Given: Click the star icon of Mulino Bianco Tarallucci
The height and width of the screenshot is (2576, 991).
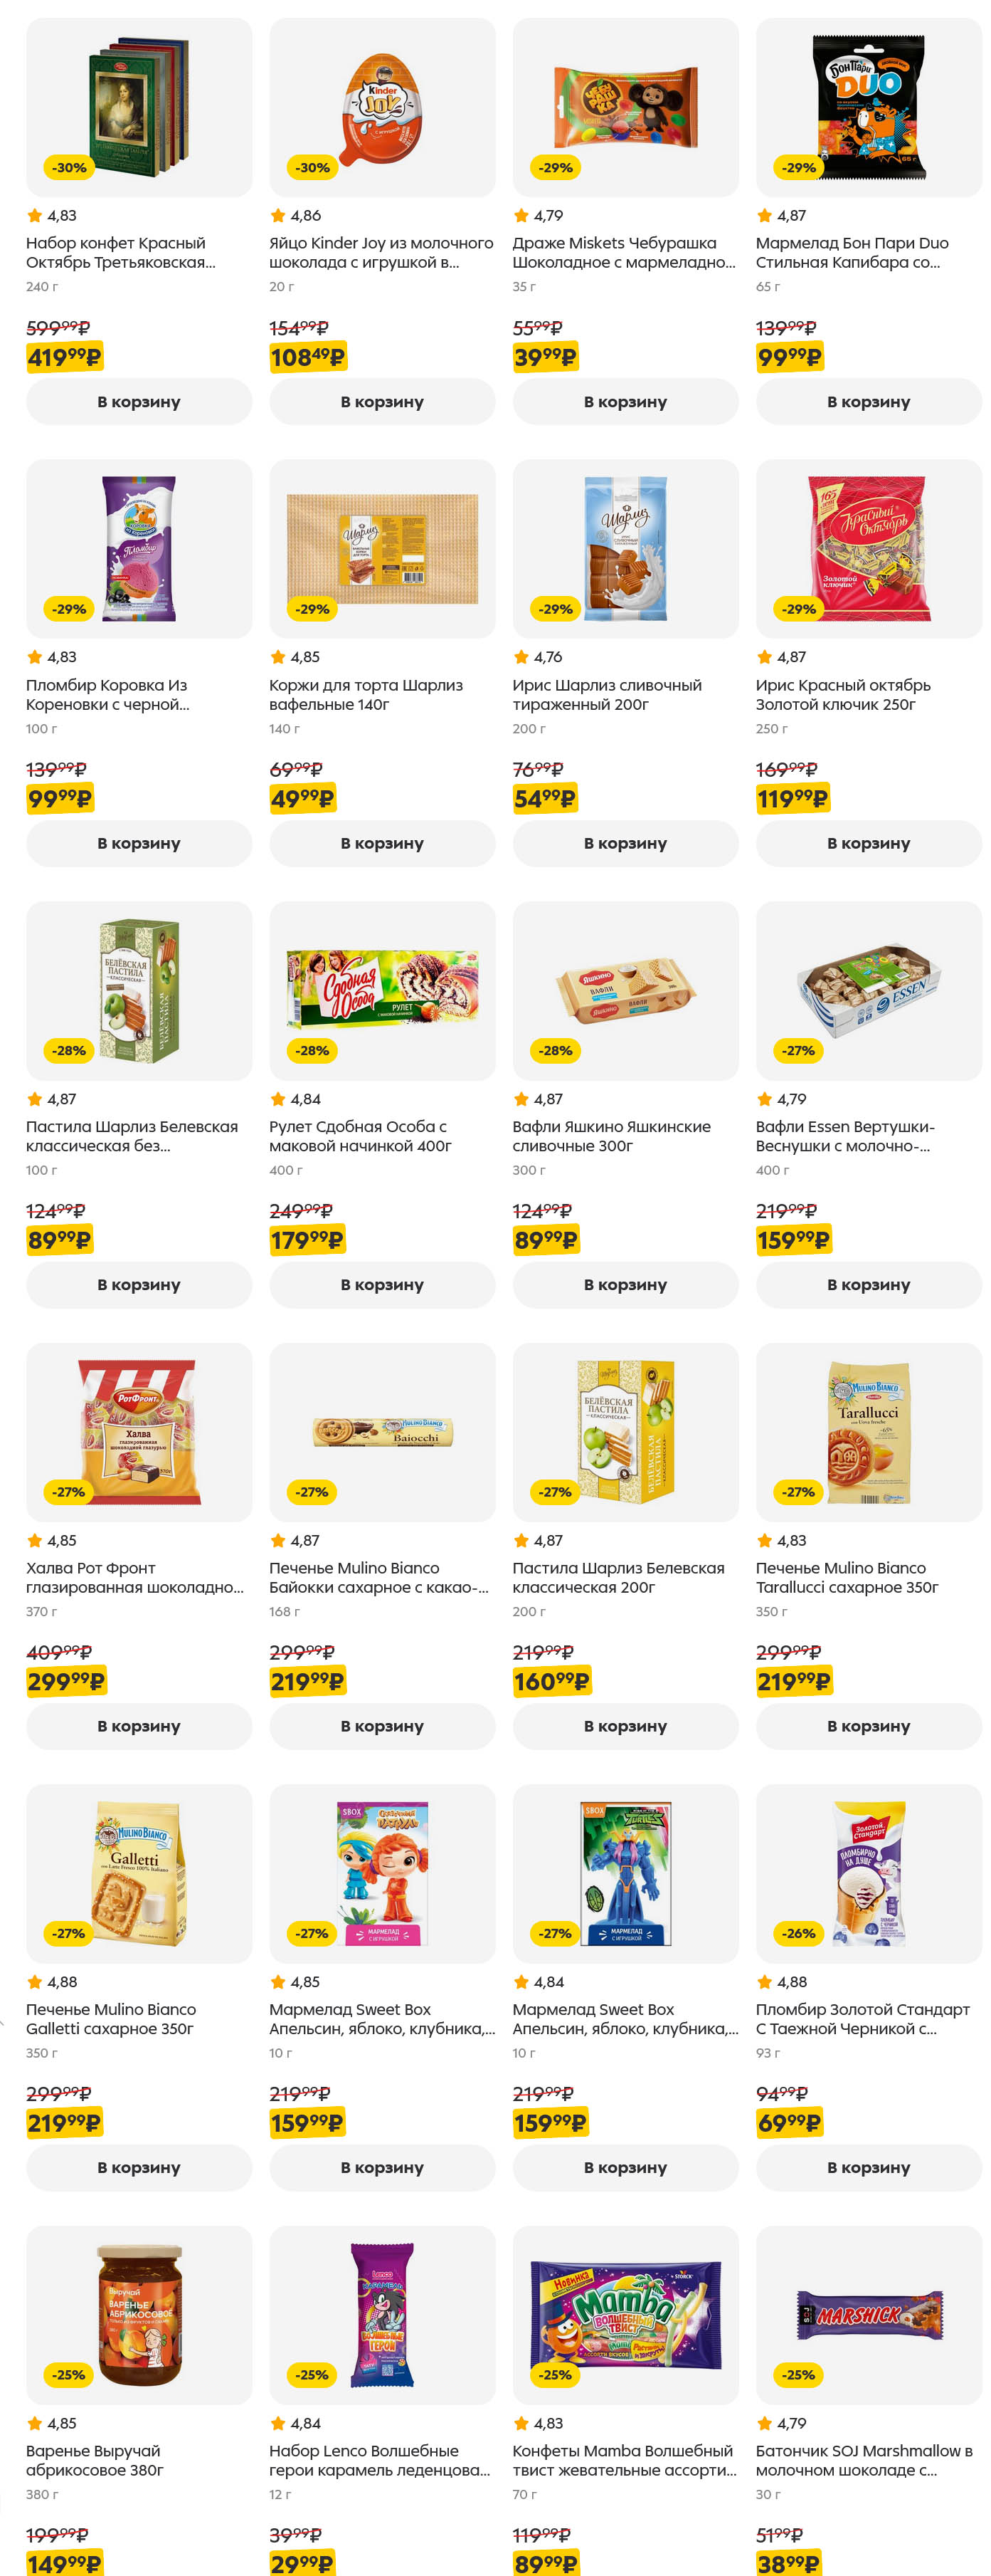Looking at the screenshot, I should (765, 1540).
